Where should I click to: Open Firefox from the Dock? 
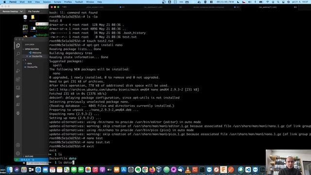pos(152,170)
